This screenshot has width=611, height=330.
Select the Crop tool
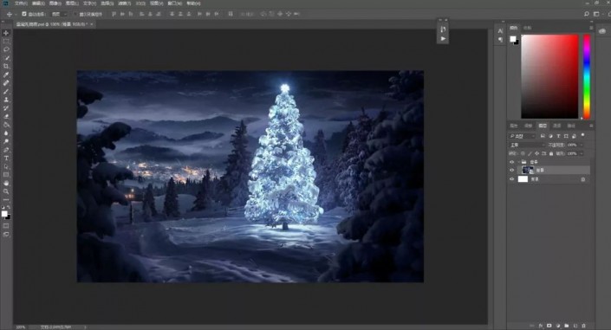coord(6,66)
